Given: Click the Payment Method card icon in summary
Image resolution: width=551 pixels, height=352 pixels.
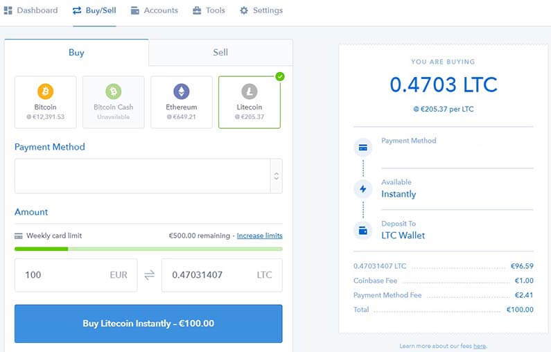Looking at the screenshot, I should click(363, 148).
